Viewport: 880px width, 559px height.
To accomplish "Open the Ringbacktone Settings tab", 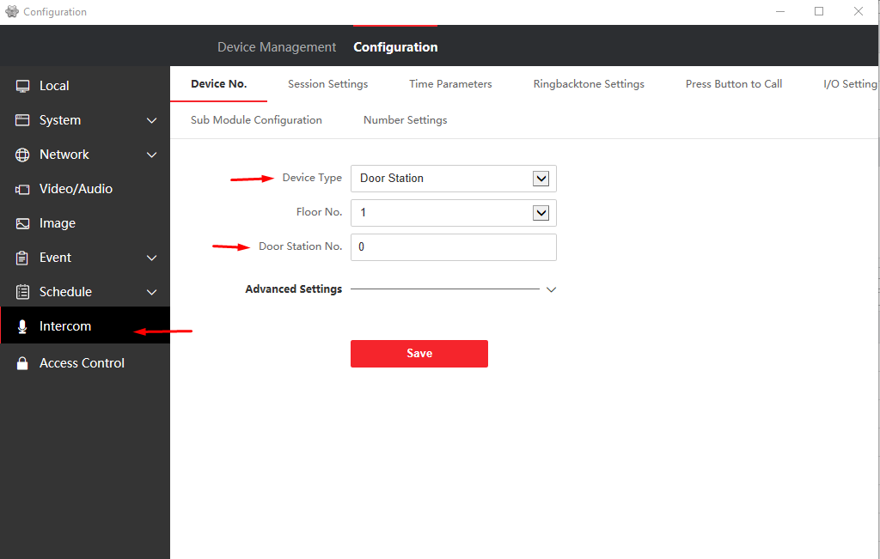I will (x=589, y=84).
